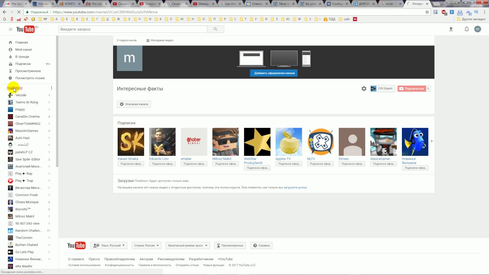Click the Отправить отзыв footer link
489x275 pixels.
coord(187,265)
